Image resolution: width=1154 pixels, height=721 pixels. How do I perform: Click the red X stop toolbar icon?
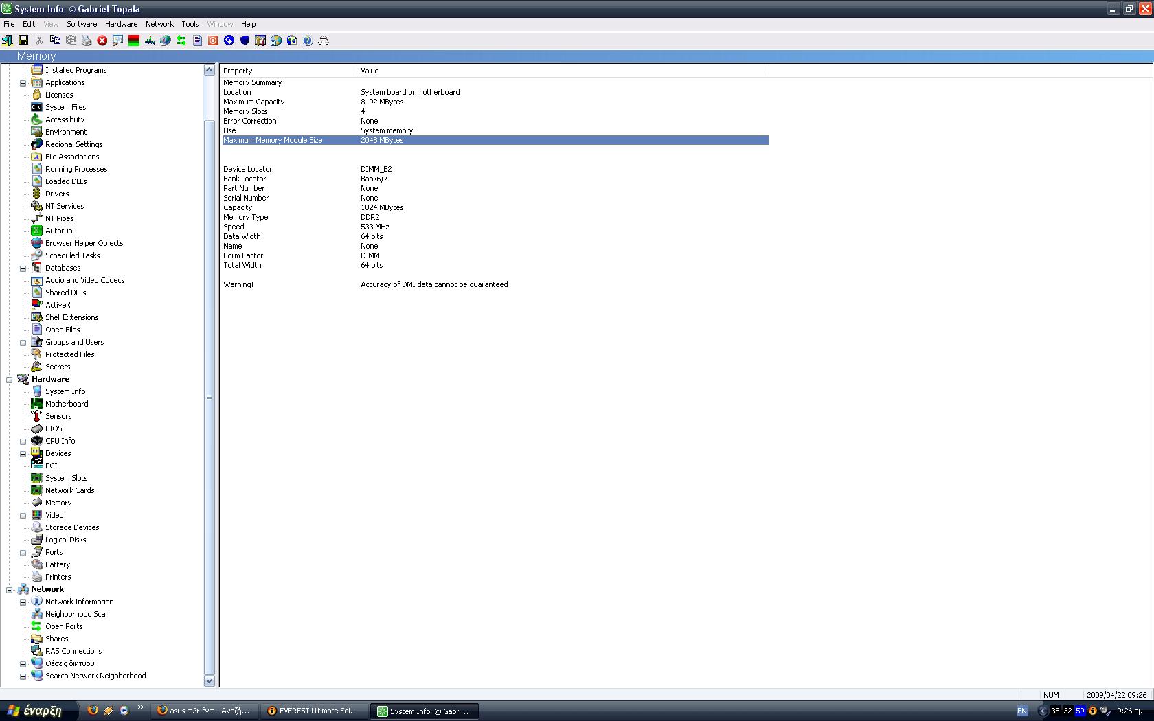[102, 41]
